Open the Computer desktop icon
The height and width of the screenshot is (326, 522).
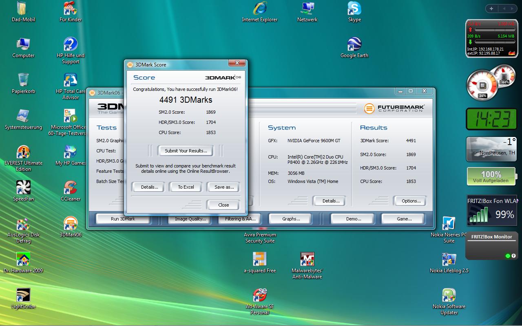tap(23, 48)
